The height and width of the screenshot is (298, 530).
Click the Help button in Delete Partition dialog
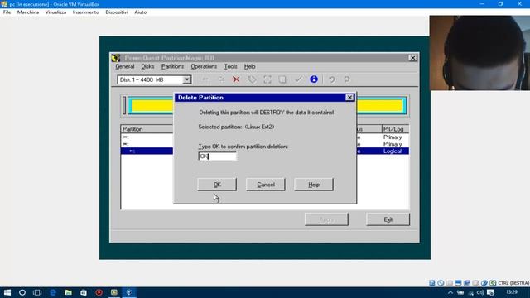point(314,185)
